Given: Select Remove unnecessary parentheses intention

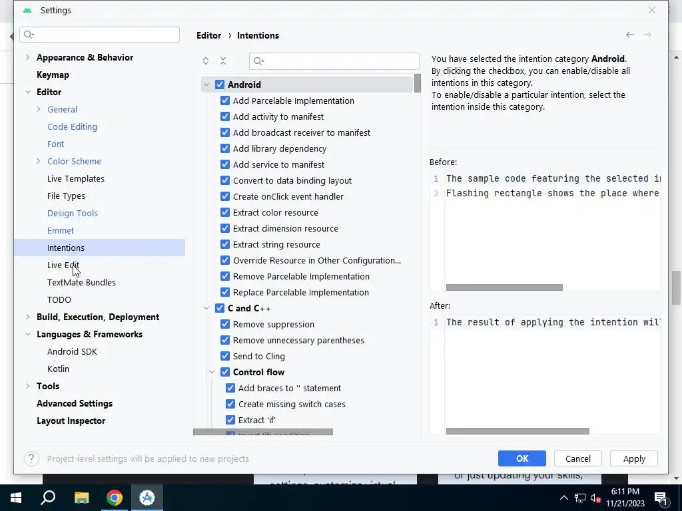Looking at the screenshot, I should [x=298, y=340].
